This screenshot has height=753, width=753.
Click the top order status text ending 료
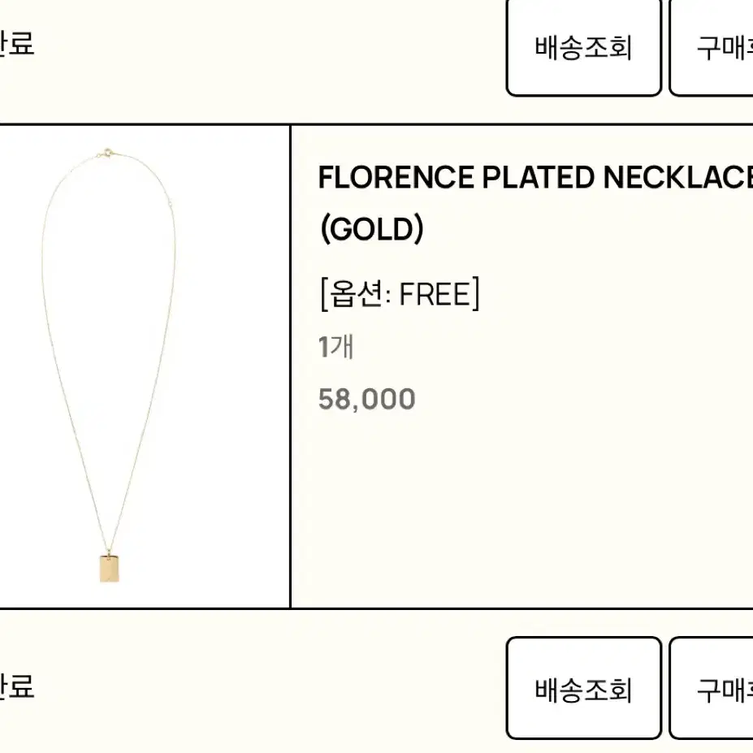(x=17, y=43)
